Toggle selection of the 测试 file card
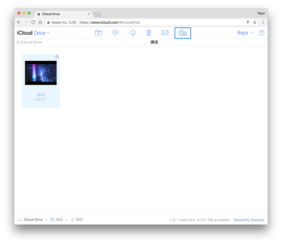Image resolution: width=282 pixels, height=245 pixels. coord(41,73)
